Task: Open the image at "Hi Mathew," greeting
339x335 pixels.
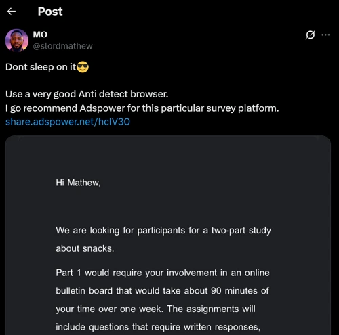Action: coord(78,183)
